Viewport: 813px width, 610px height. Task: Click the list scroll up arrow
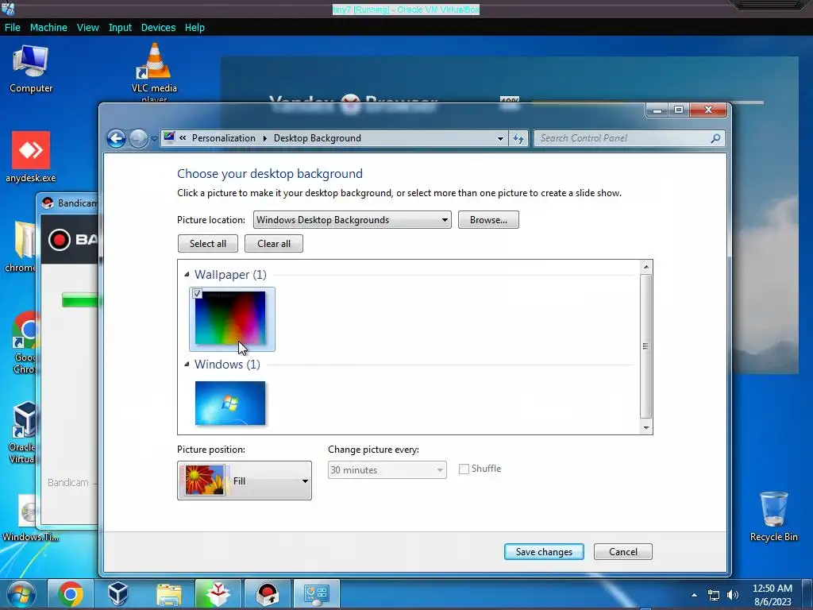pyautogui.click(x=646, y=267)
